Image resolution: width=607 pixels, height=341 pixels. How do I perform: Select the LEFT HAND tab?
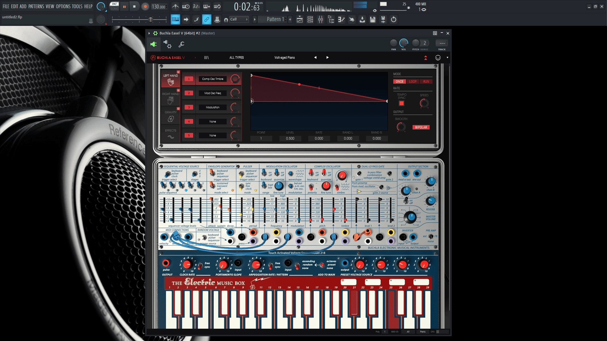[171, 80]
